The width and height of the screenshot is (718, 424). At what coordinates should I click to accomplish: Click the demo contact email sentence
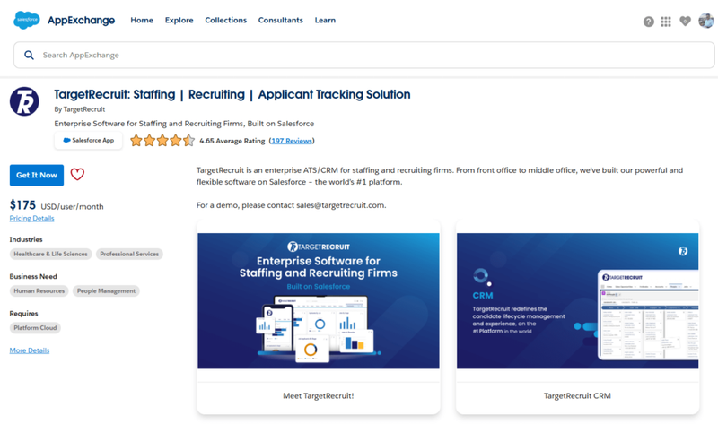pos(291,205)
